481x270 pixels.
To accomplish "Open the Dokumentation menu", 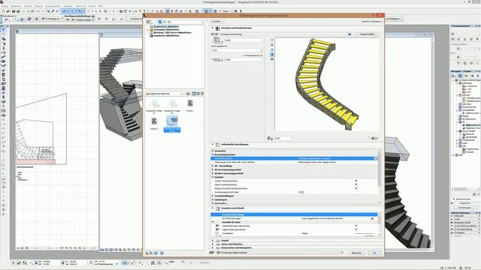I will click(x=53, y=6).
